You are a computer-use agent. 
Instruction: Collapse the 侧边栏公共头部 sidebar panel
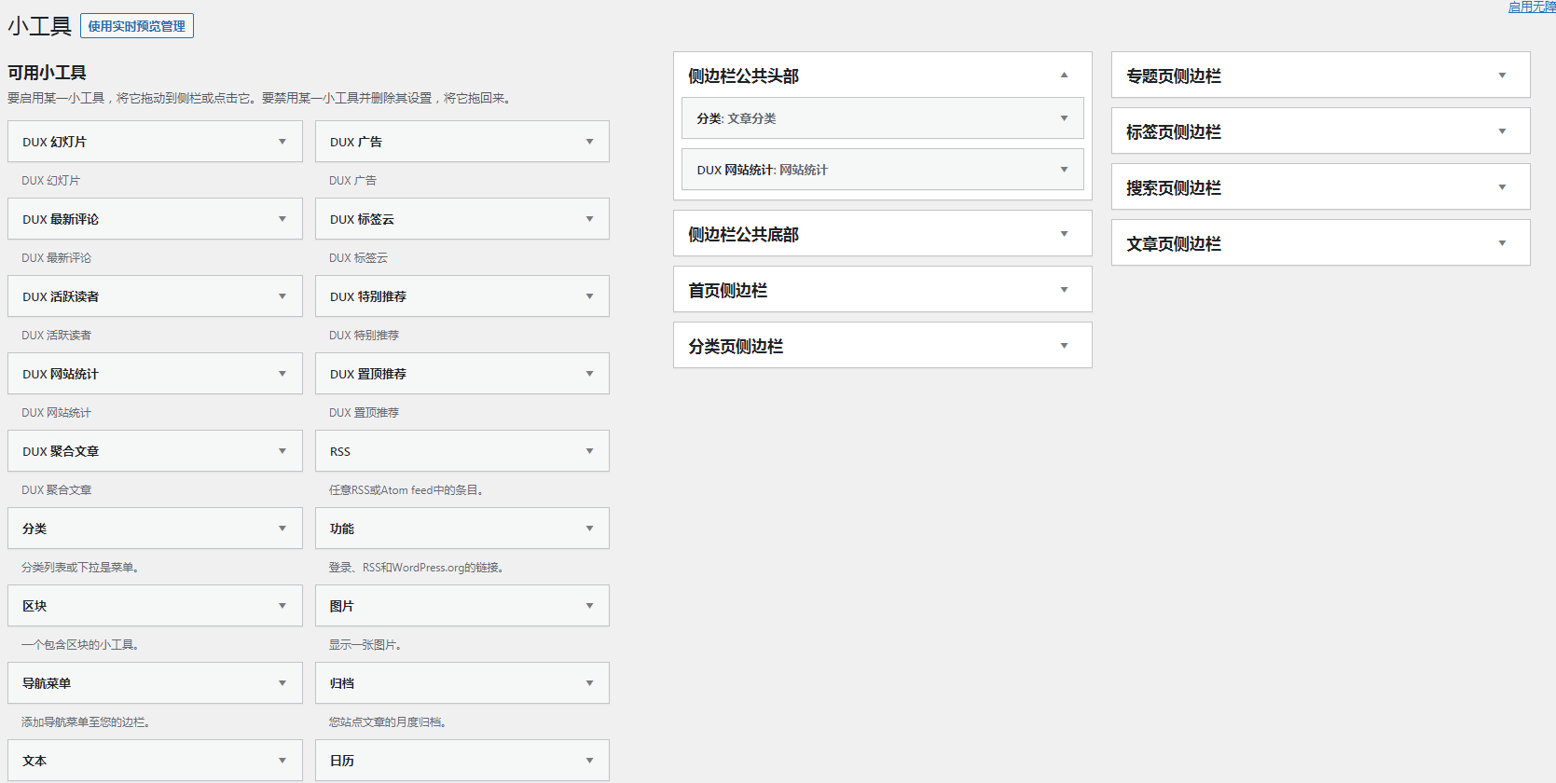pos(1064,76)
